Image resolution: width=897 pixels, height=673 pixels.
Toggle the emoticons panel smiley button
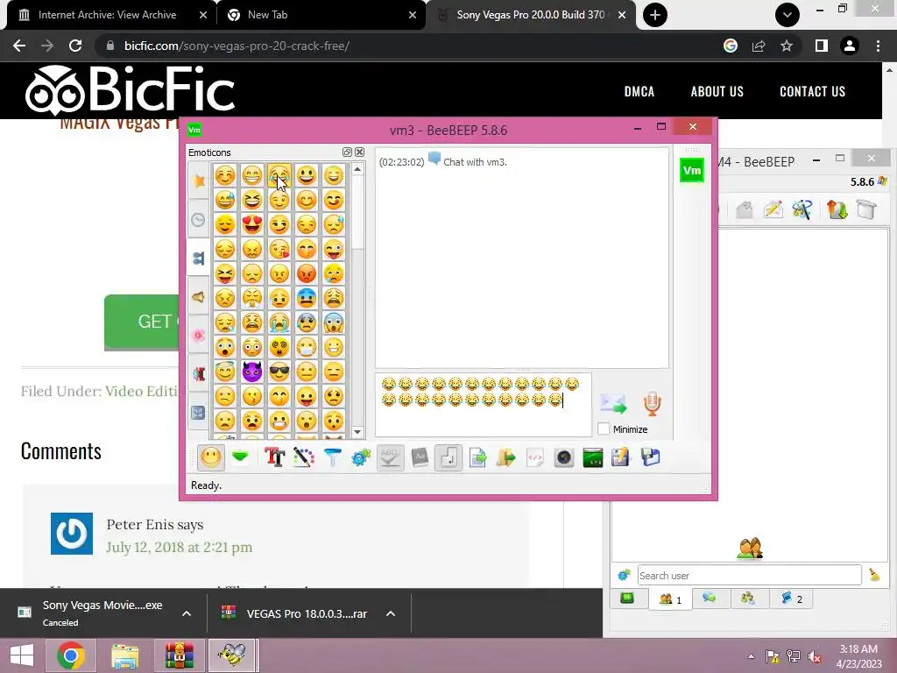[210, 457]
